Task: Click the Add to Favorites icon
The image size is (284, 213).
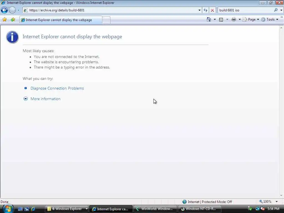Action: point(13,20)
